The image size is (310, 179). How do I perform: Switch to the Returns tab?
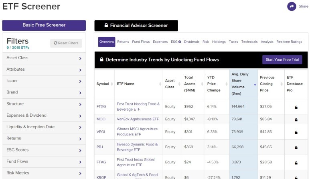pyautogui.click(x=123, y=42)
